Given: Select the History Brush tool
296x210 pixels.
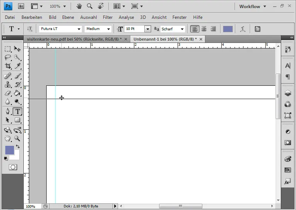Looking at the screenshot, I should tap(17, 85).
